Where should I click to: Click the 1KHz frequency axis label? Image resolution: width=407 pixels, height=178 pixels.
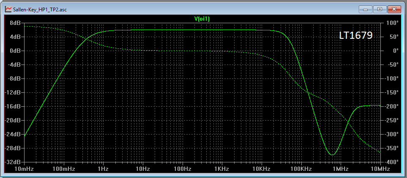[222, 169]
